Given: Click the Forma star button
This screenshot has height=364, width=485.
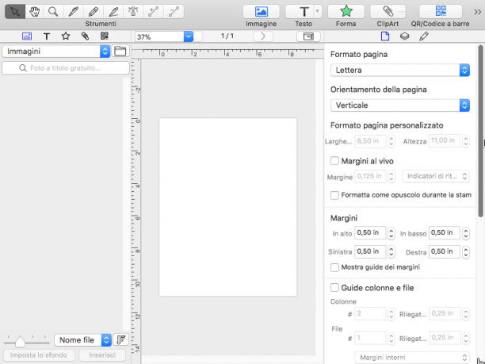Looking at the screenshot, I should (x=346, y=12).
